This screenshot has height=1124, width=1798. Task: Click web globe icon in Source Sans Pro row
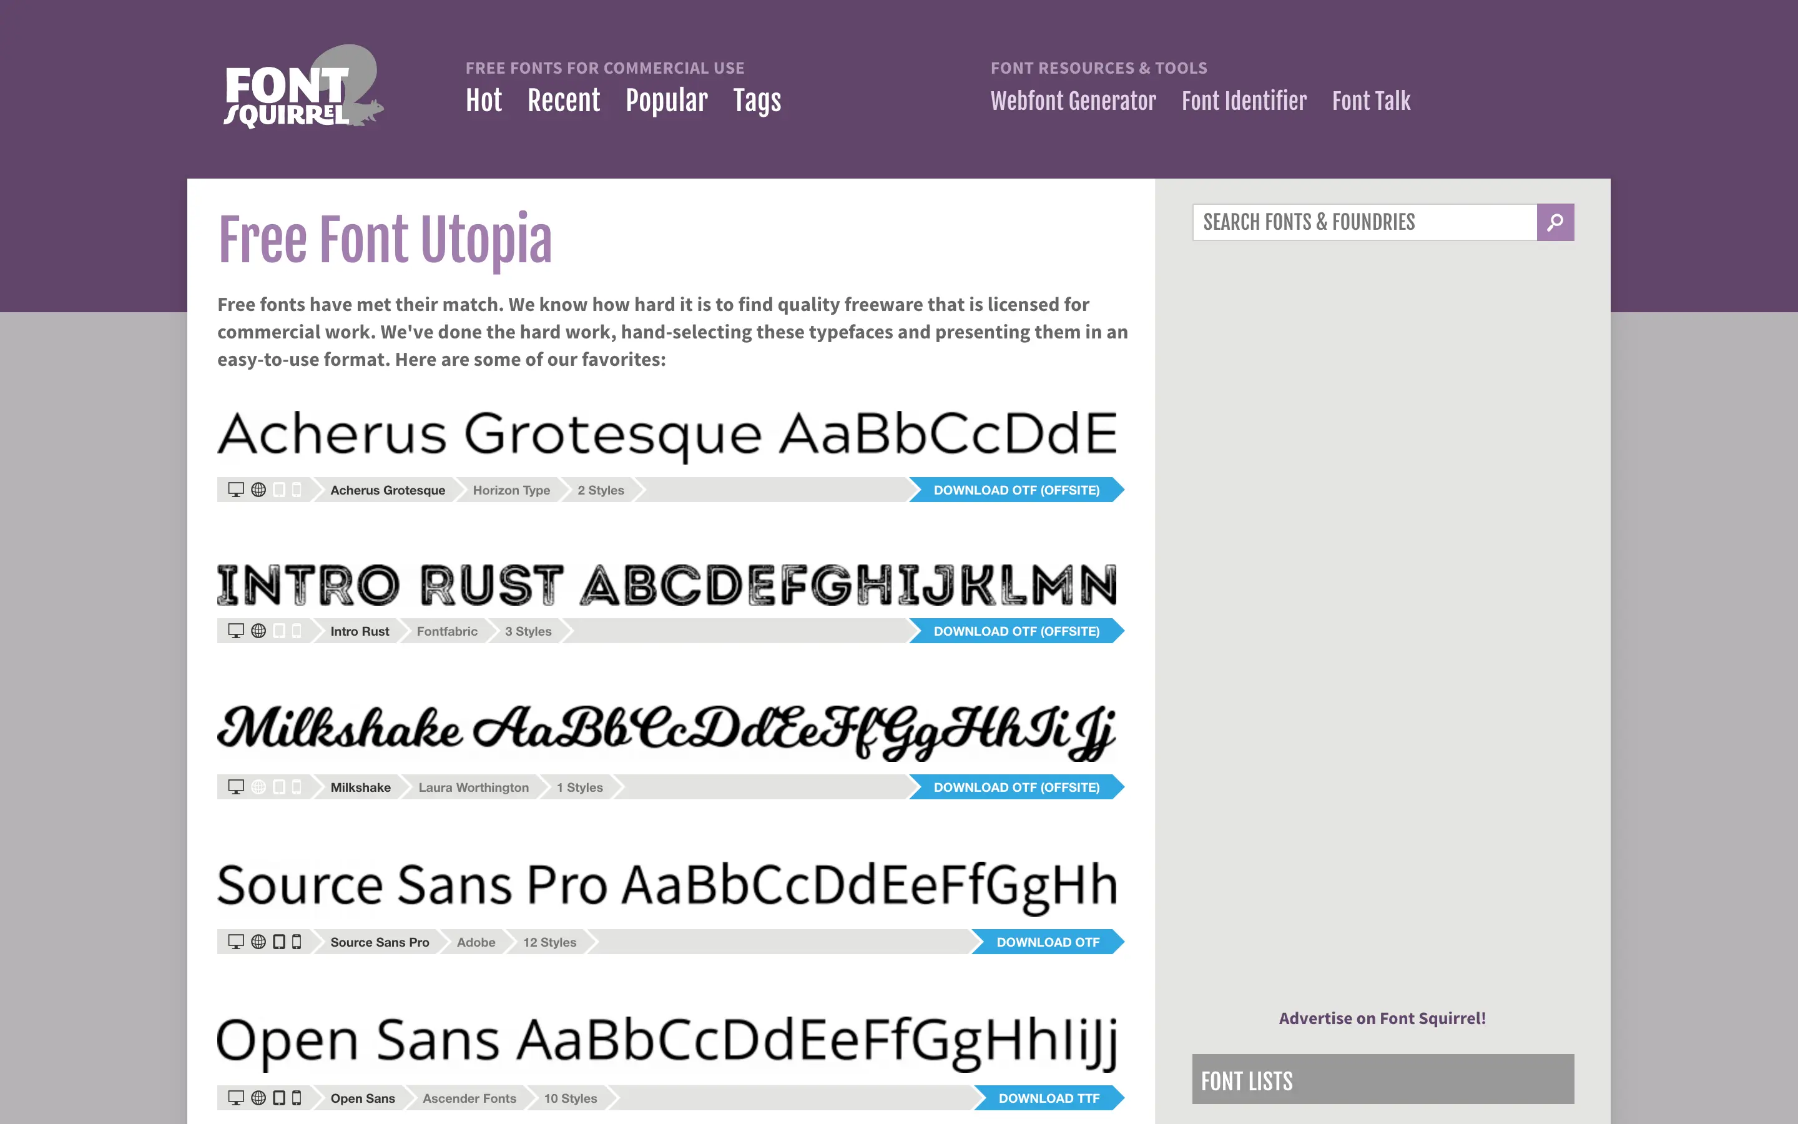point(258,942)
